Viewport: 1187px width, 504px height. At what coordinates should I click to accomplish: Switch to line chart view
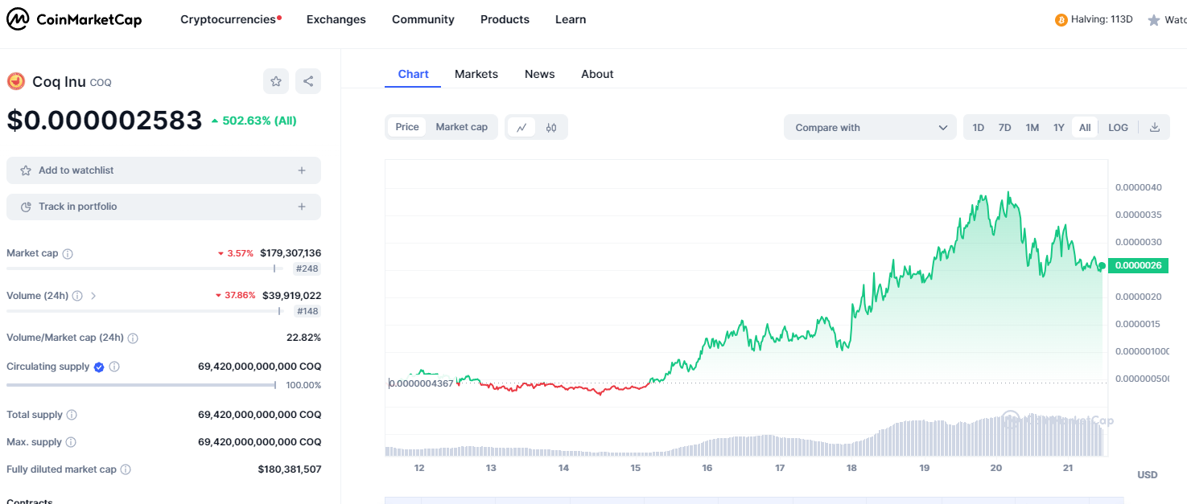521,127
